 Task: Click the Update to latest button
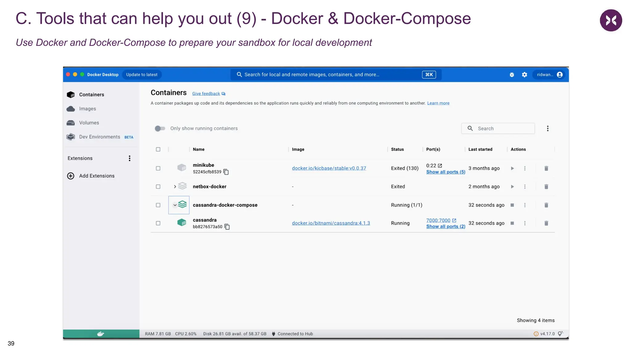pyautogui.click(x=142, y=75)
